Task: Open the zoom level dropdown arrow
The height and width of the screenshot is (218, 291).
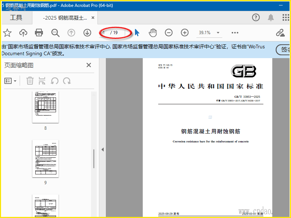Action: 218,33
